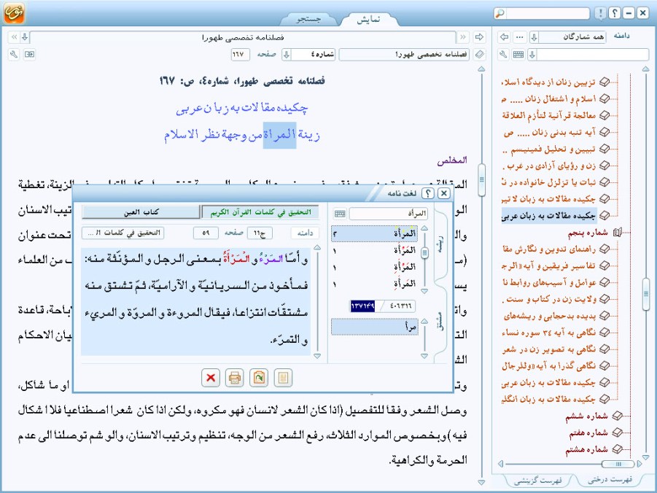Open the virtual keyboard icon in the sidebar
Screen dimensions: 657x493
(x=518, y=55)
